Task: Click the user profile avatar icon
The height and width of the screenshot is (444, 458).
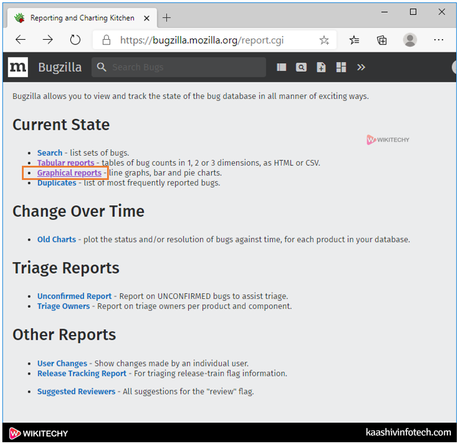Action: click(x=409, y=40)
